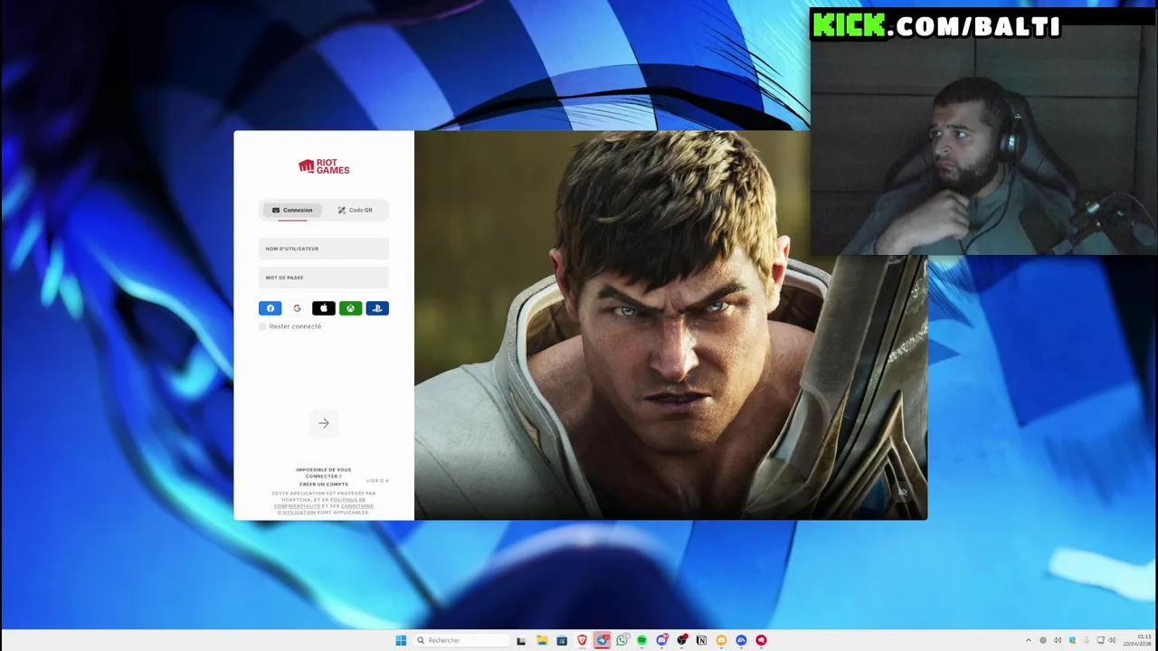Click the Rechercher taskbar search box

[461, 640]
